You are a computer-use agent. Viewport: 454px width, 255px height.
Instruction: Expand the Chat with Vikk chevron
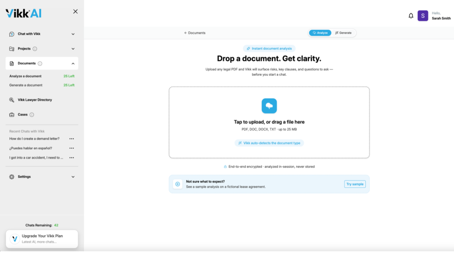[73, 34]
